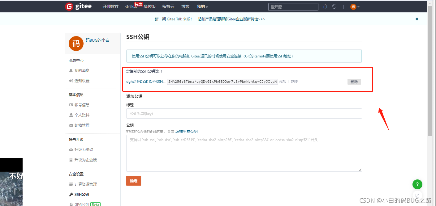436x206 pixels.
Task: Select the 我的消息 bell icon in sidebar
Action: (x=71, y=70)
